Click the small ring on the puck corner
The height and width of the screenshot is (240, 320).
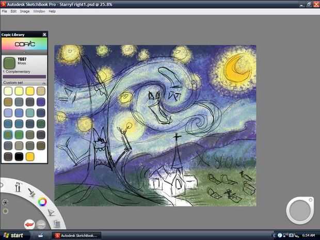[x=310, y=200]
